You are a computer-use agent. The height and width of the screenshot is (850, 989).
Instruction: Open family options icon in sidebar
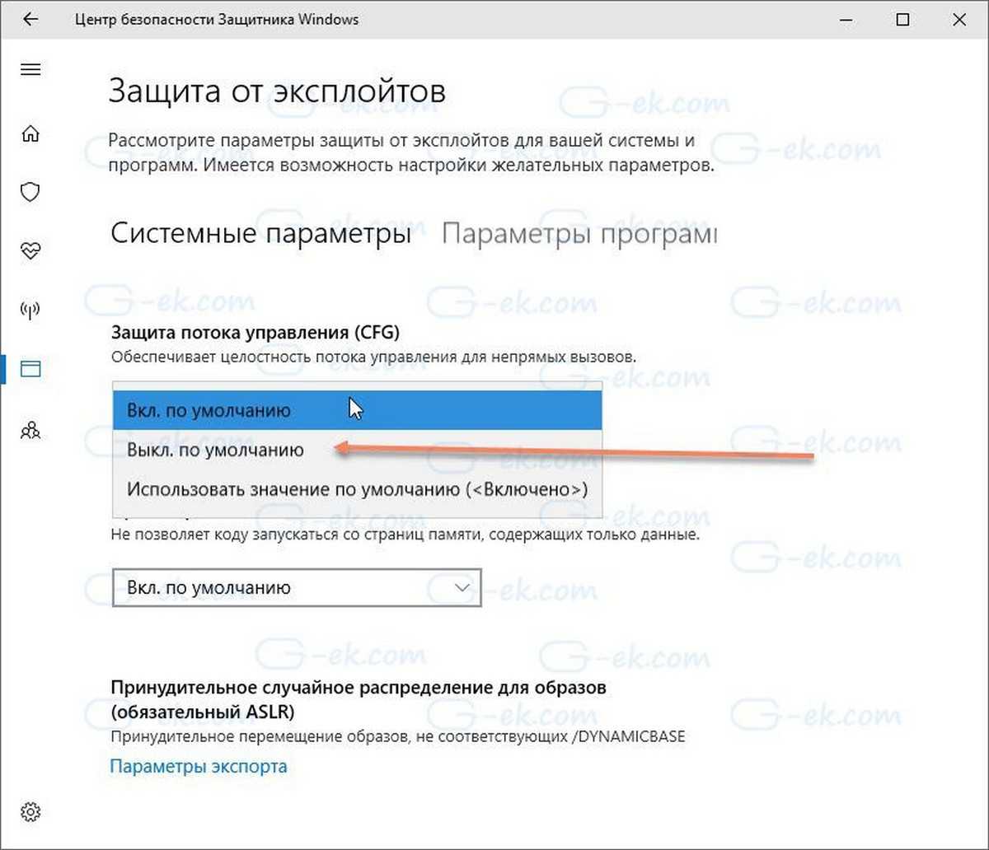coord(30,429)
